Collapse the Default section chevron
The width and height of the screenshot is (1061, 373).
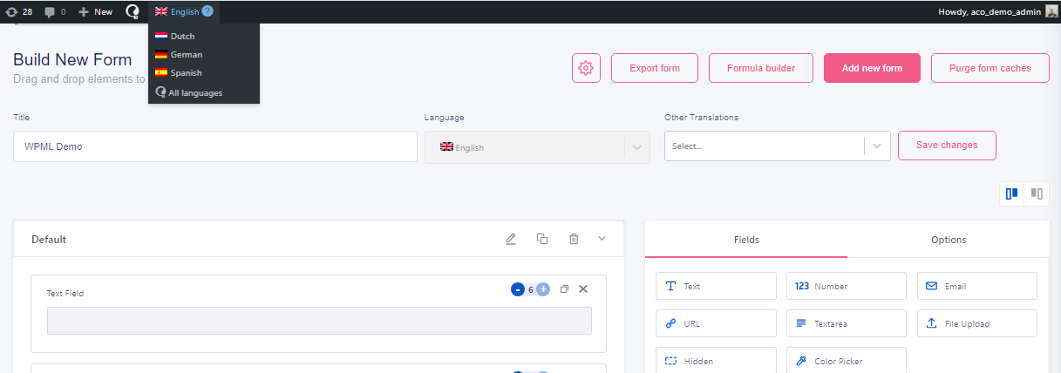(602, 239)
